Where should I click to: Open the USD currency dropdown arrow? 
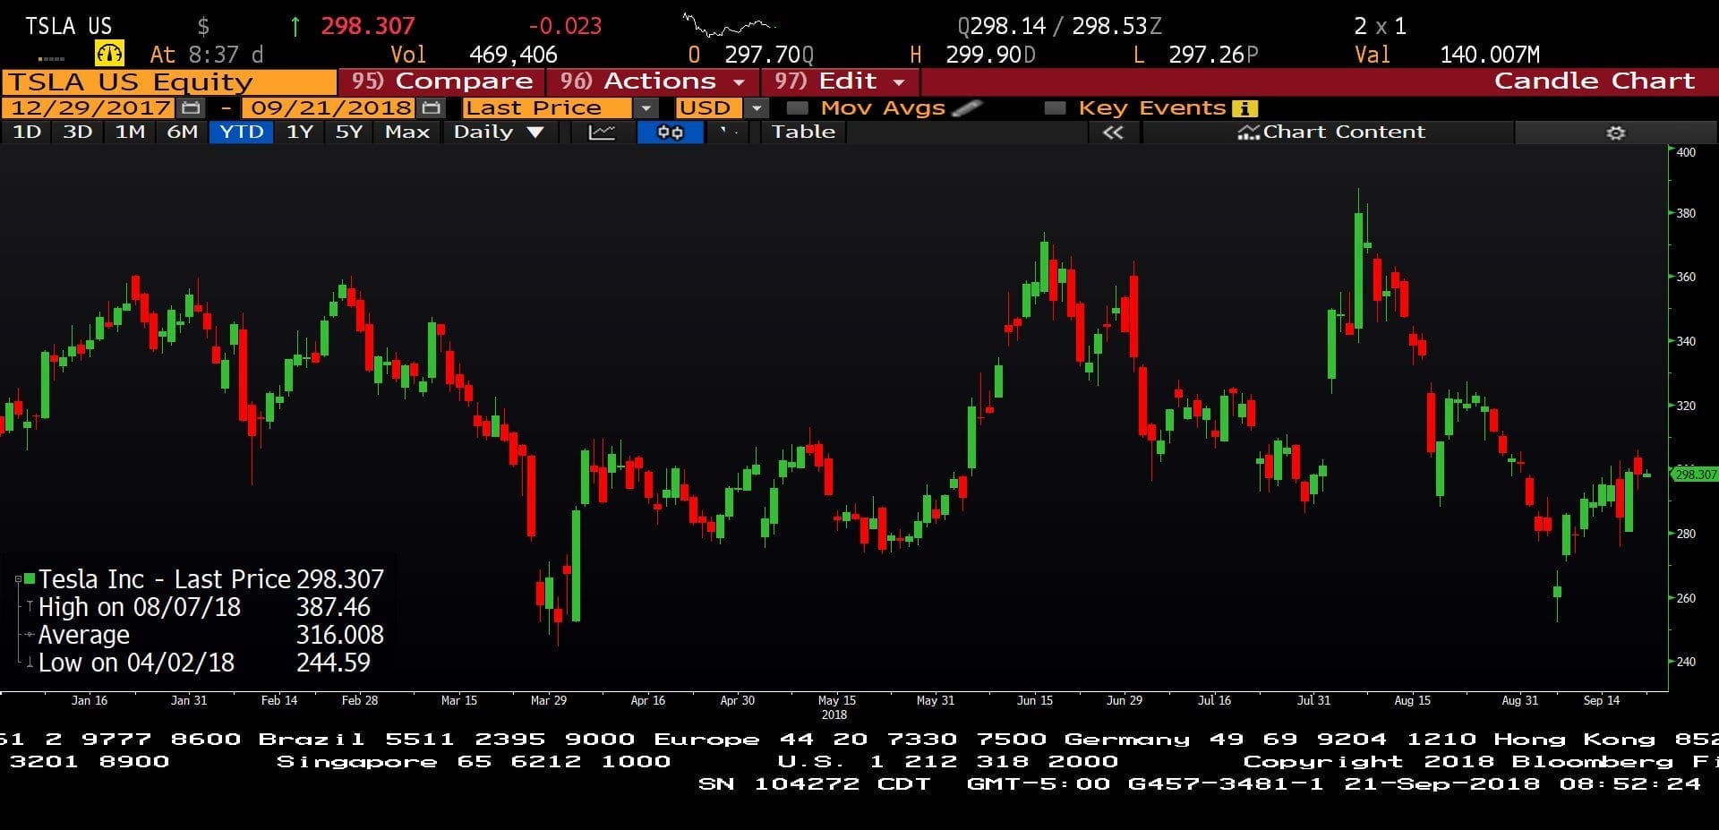click(x=757, y=108)
